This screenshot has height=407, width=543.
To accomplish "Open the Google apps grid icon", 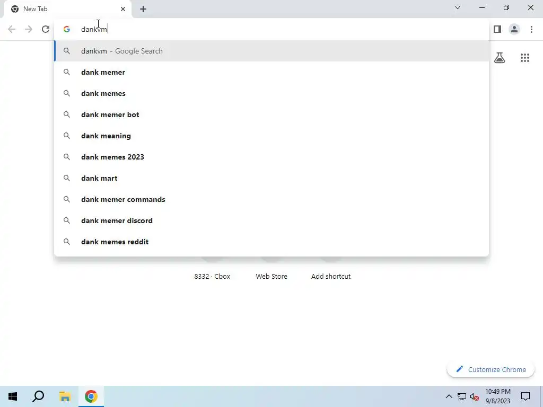I will coord(524,58).
